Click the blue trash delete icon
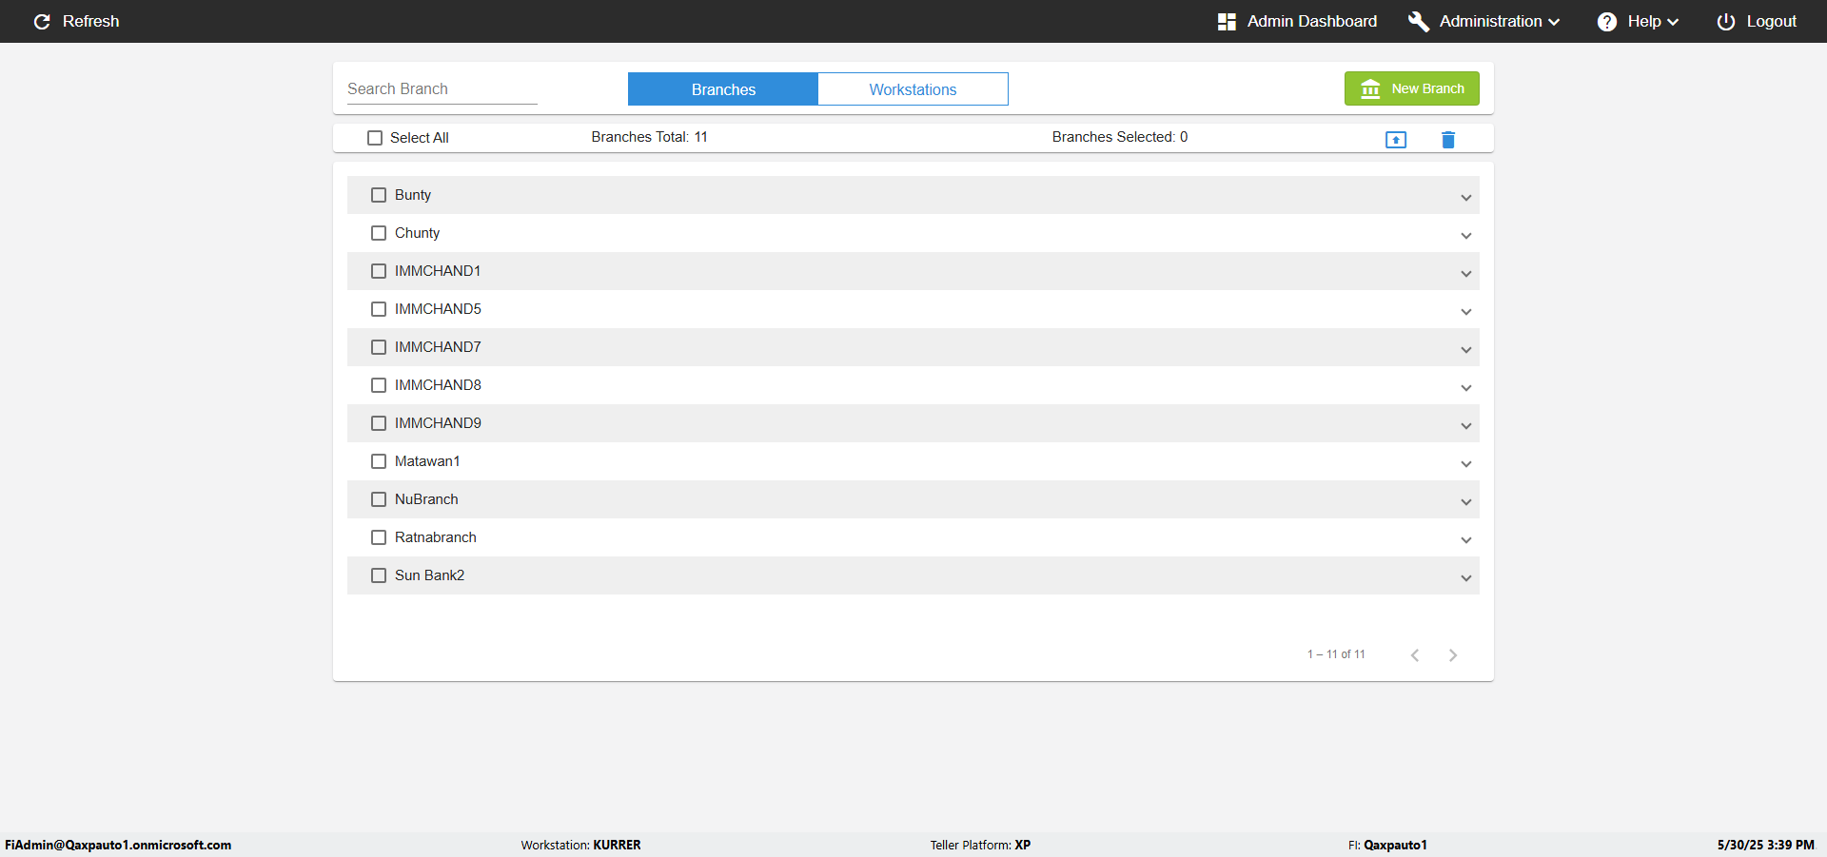Viewport: 1827px width, 857px height. (1448, 140)
